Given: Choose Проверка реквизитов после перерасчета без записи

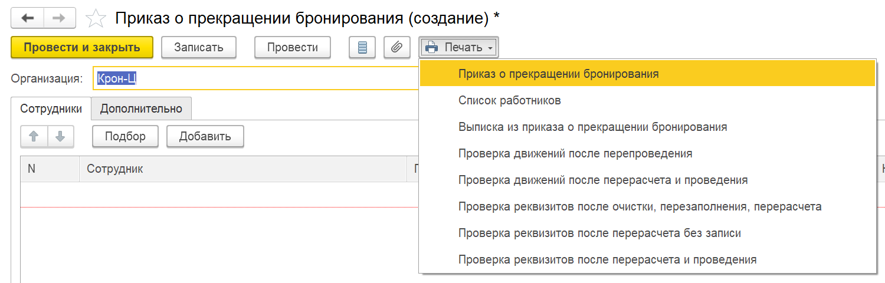Looking at the screenshot, I should pyautogui.click(x=599, y=233).
